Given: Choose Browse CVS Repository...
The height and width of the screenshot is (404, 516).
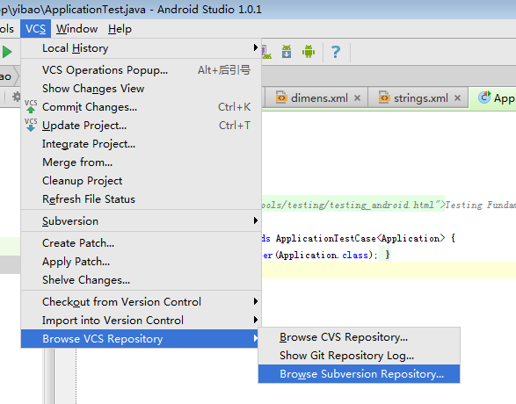Looking at the screenshot, I should coord(359,337).
